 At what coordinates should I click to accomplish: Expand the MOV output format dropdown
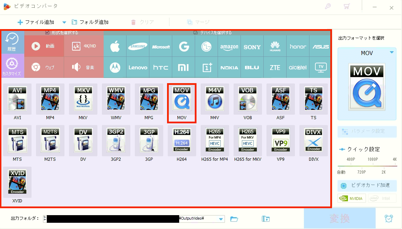[x=392, y=52]
